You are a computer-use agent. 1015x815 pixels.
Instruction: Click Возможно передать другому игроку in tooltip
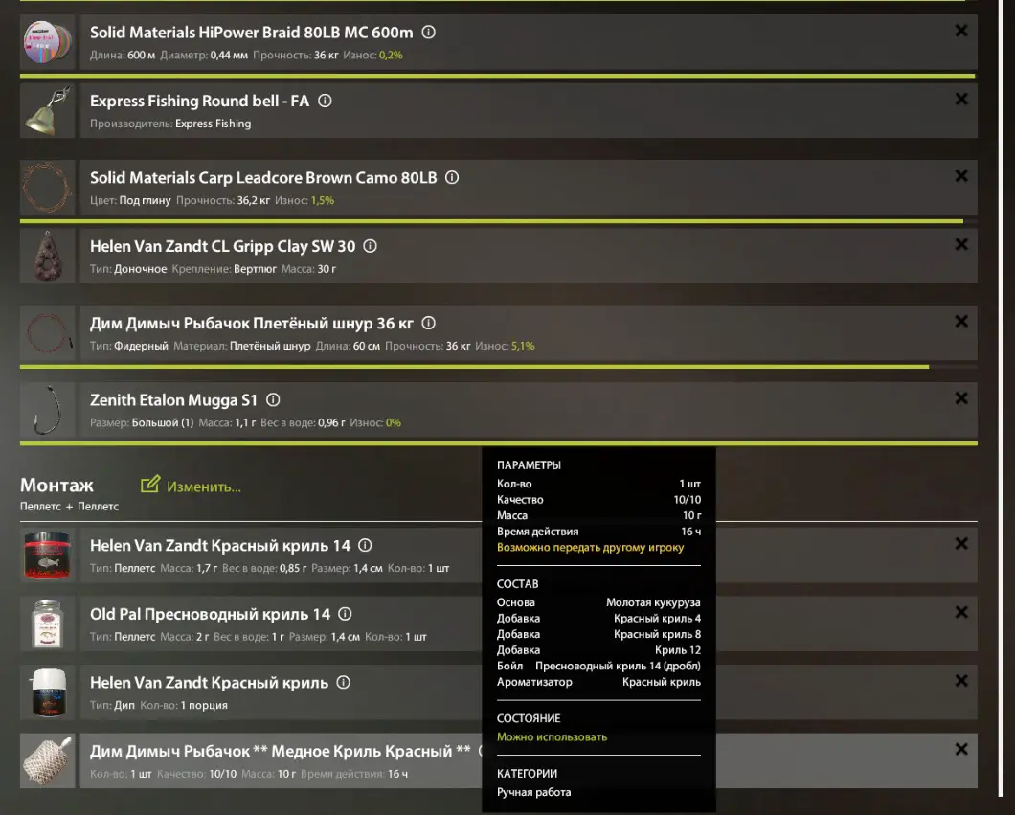pos(591,548)
